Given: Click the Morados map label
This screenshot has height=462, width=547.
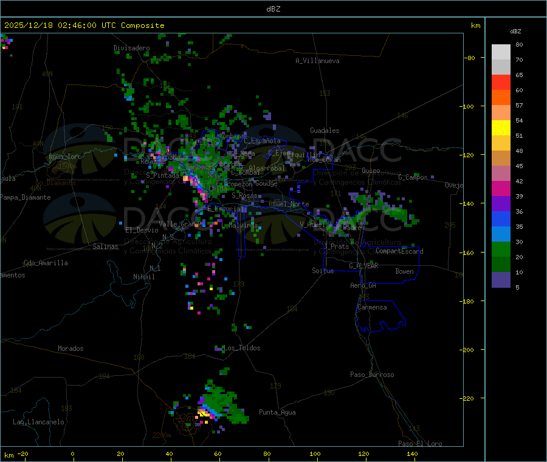Looking at the screenshot, I should 71,348.
